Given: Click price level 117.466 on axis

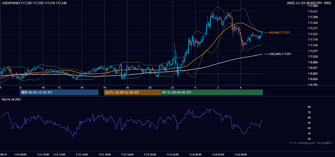Looking at the screenshot, I should click(x=313, y=6).
